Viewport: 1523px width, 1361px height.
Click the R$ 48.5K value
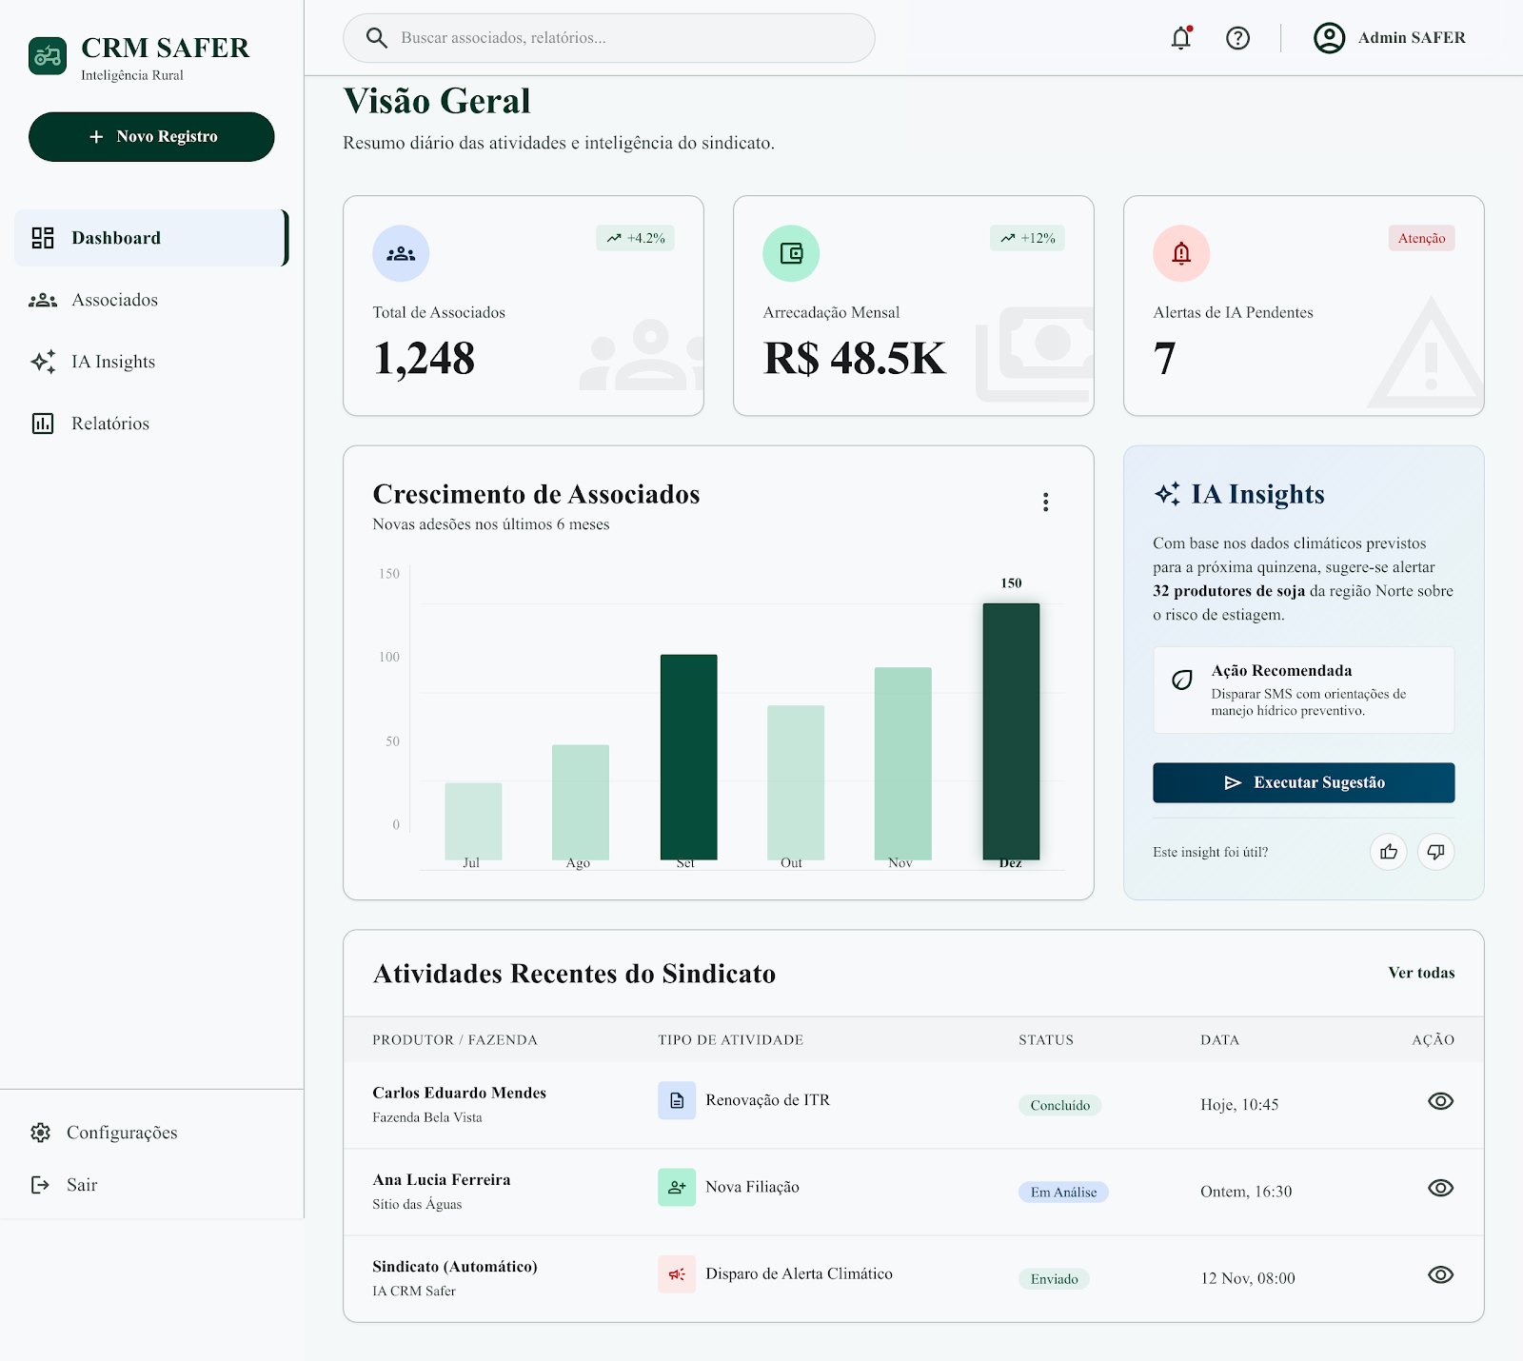click(855, 359)
